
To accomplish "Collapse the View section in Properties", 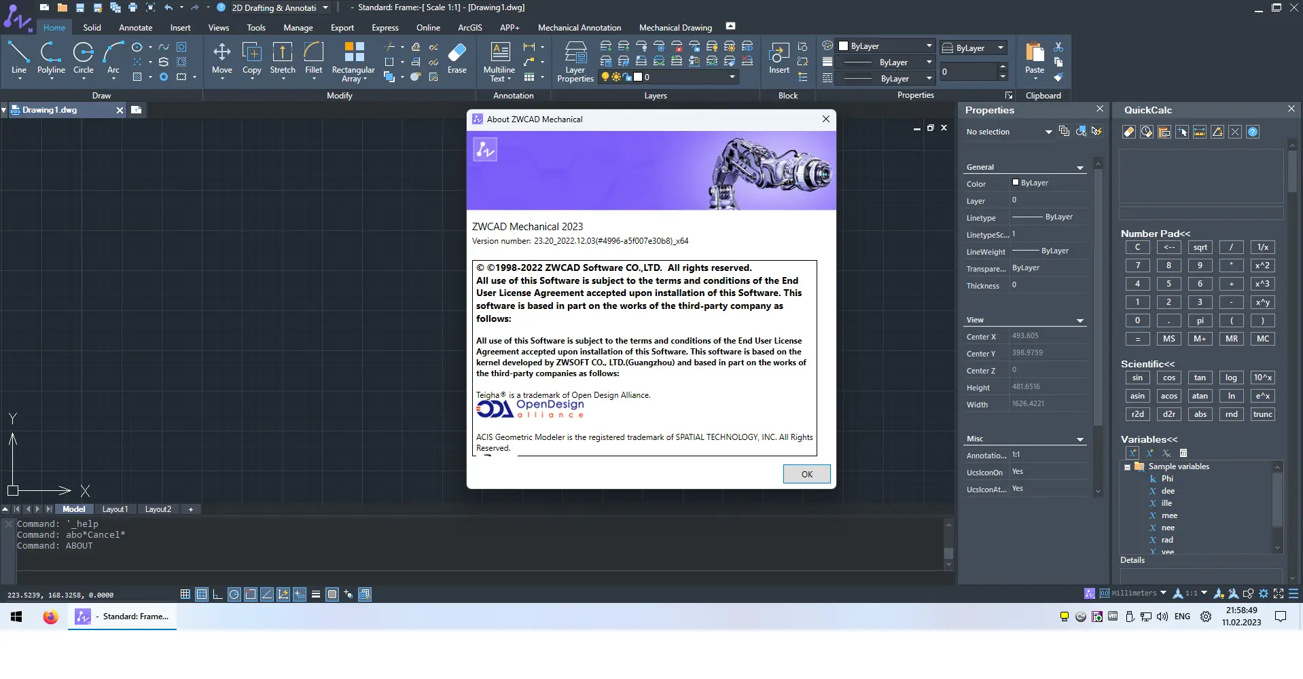I will pos(1079,320).
